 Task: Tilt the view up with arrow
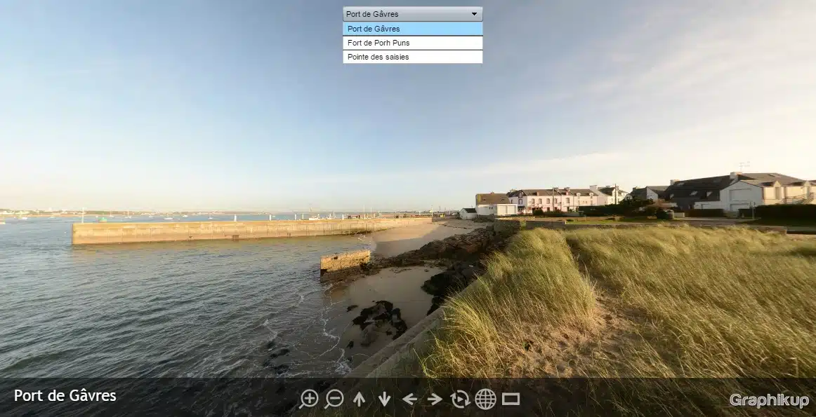pos(359,399)
